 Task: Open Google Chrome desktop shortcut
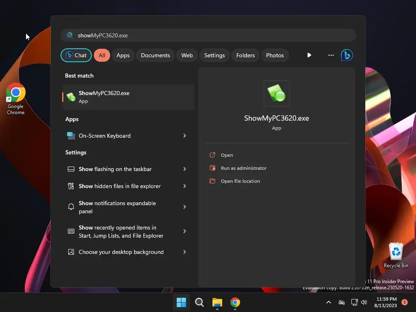[x=16, y=99]
